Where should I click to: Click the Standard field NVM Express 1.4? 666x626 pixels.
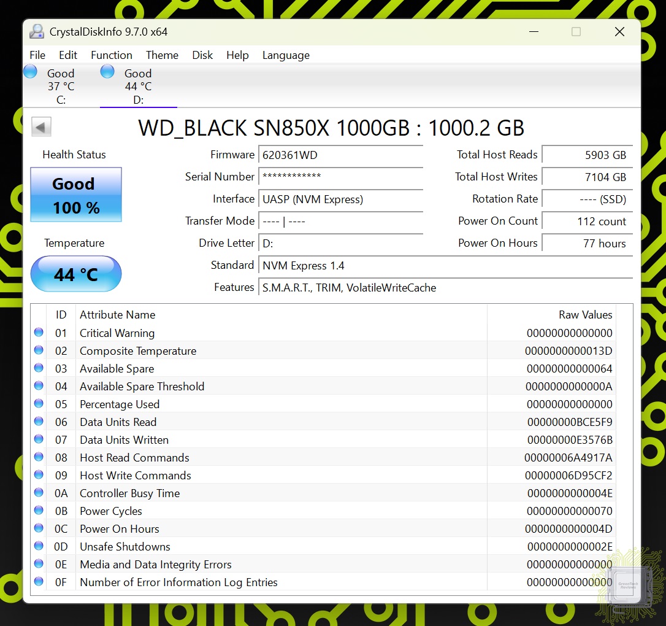click(x=446, y=266)
